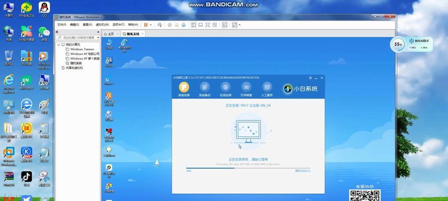This screenshot has height=201, width=448.
Task: Open the 小白系统 hamburger menu icon
Action: [x=310, y=78]
